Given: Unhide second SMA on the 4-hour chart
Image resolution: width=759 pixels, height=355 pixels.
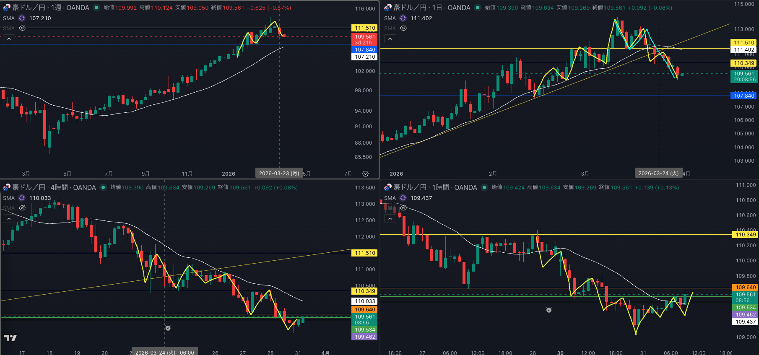Looking at the screenshot, I should (22, 208).
